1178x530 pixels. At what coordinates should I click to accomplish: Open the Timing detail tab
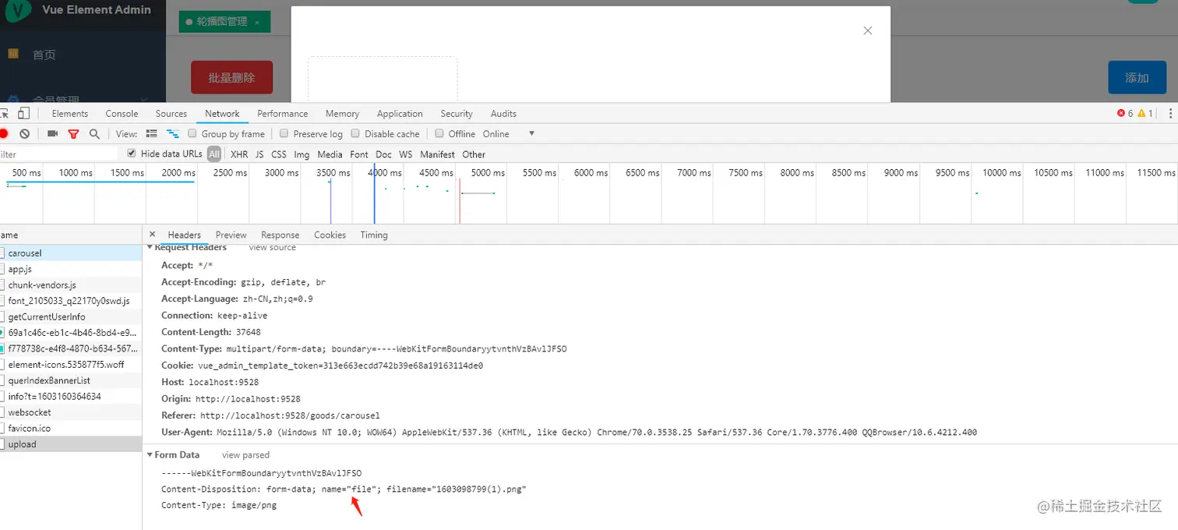pyautogui.click(x=374, y=235)
